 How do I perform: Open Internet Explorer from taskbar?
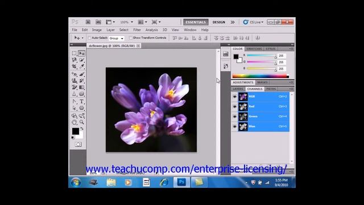tap(164, 182)
